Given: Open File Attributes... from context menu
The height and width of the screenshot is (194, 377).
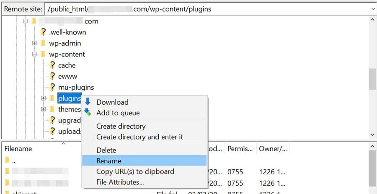Looking at the screenshot, I should coord(120,182).
